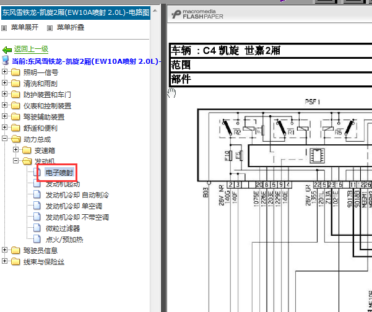Click the 照明—信号 folder icon
Viewport: 372px width, 312px height.
[15, 72]
